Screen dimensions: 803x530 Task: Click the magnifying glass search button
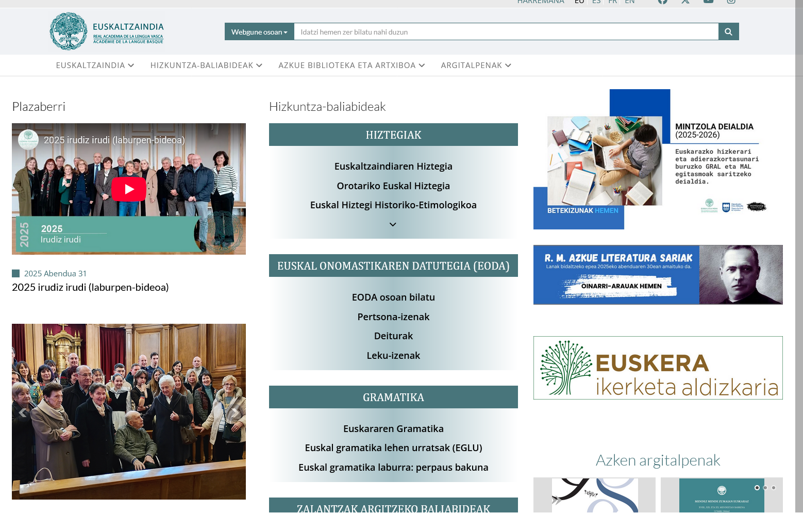[x=728, y=32]
